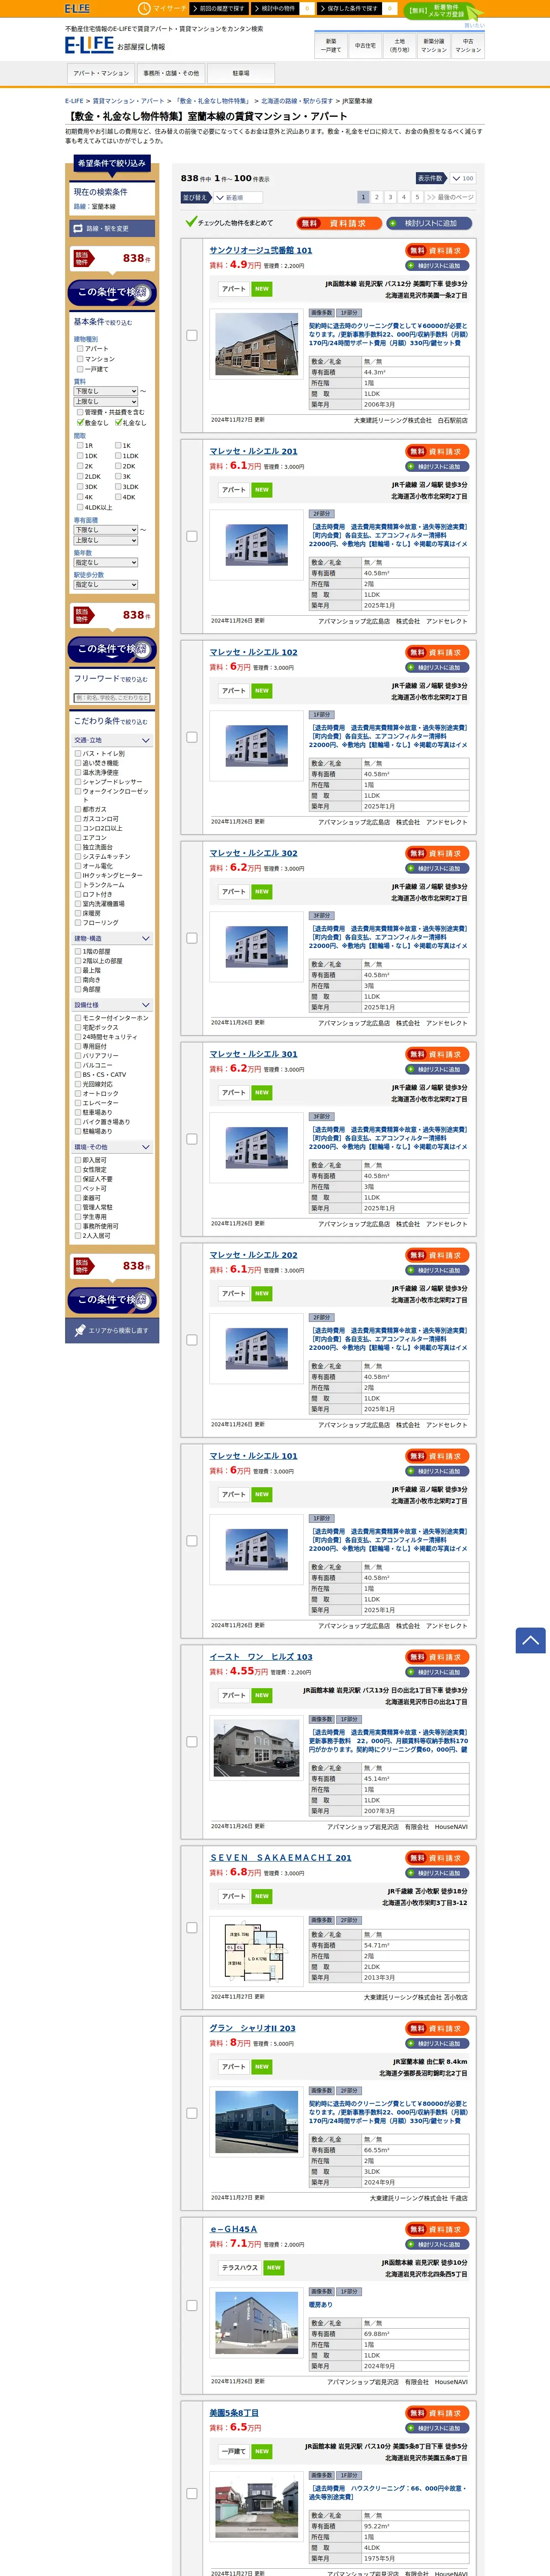Open the 事務所・店舗・その他 tab
Image resolution: width=550 pixels, height=2576 pixels.
(170, 73)
